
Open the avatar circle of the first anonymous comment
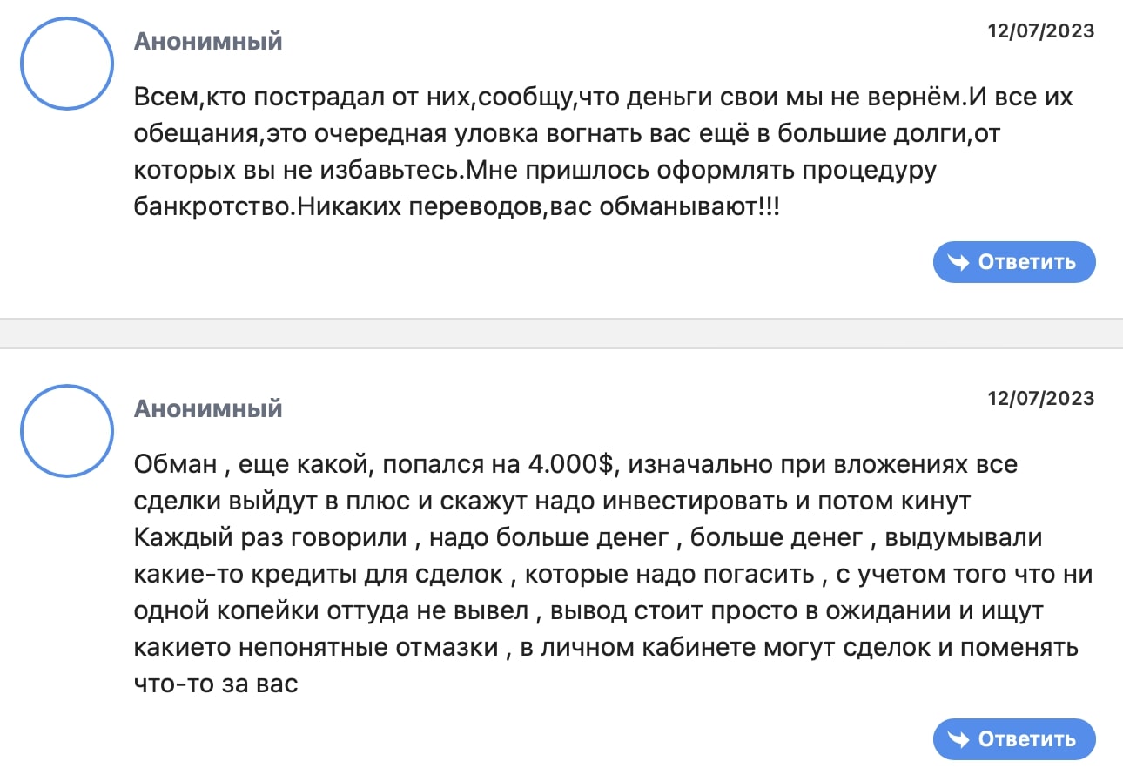(x=67, y=63)
